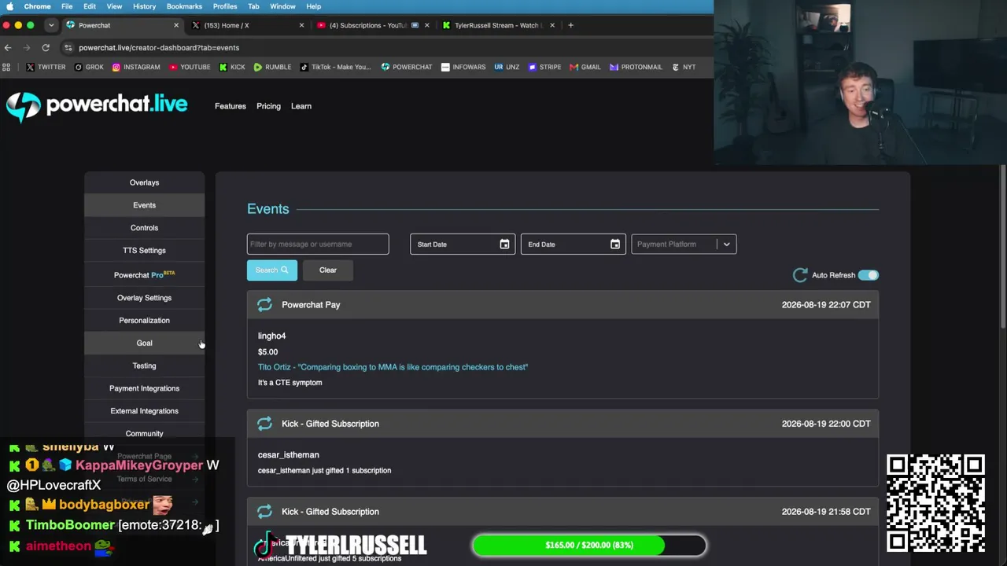Click the page's vertical scrollbar
The width and height of the screenshot is (1007, 566).
click(x=1003, y=248)
